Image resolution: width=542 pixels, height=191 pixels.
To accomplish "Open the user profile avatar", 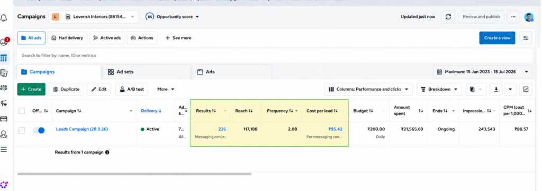I will 529,17.
